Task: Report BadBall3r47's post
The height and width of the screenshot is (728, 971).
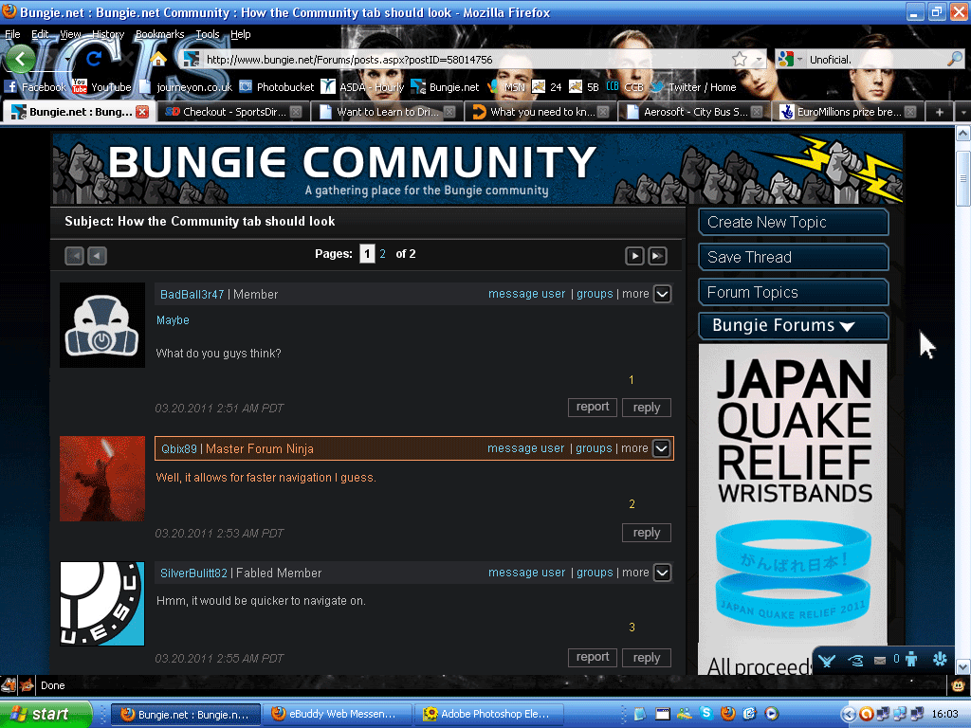Action: [x=593, y=408]
